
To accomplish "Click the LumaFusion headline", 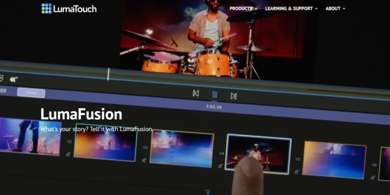I will click(x=82, y=114).
